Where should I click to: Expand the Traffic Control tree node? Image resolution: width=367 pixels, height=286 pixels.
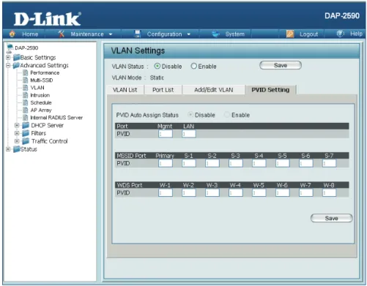pyautogui.click(x=17, y=141)
